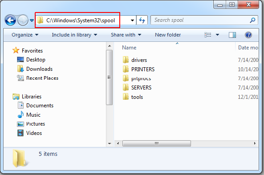Open the Videos library
The width and height of the screenshot is (264, 175).
(34, 133)
